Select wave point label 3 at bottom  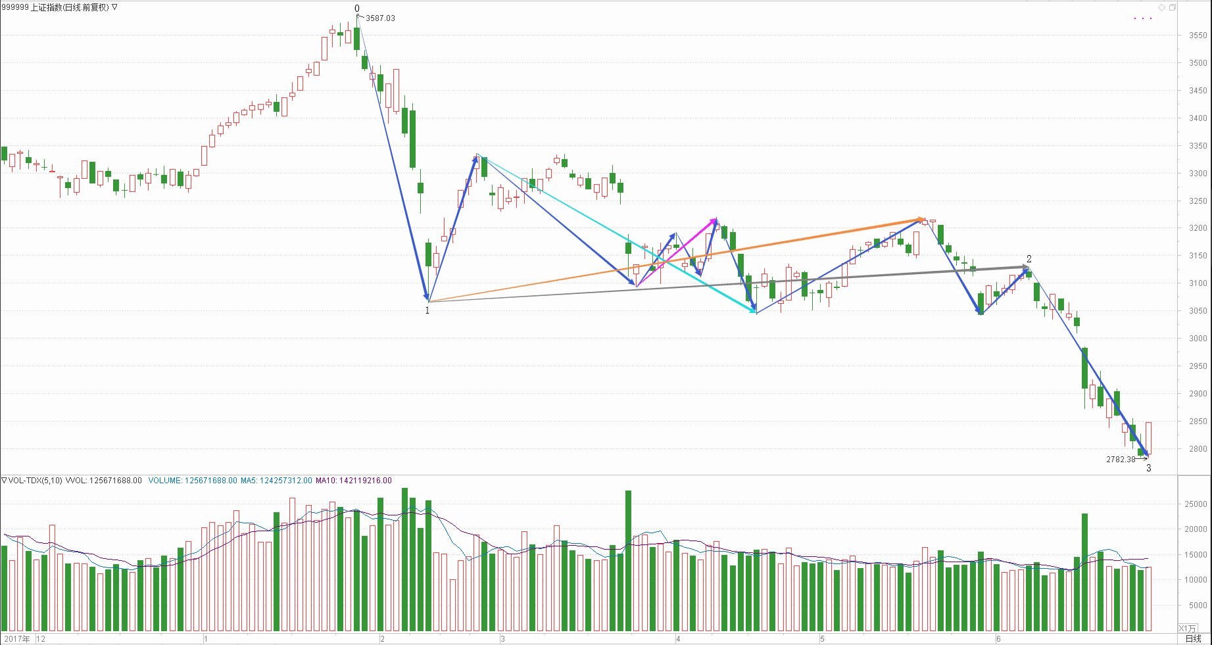[x=1149, y=468]
